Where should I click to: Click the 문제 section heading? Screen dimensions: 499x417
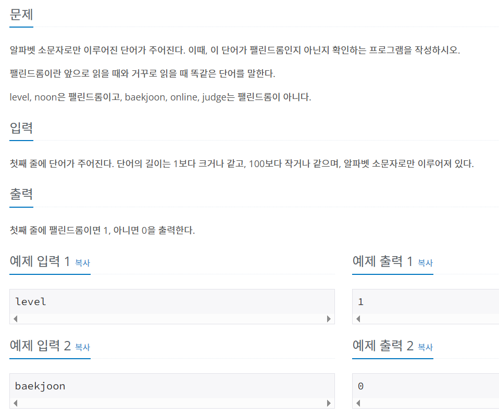click(21, 14)
